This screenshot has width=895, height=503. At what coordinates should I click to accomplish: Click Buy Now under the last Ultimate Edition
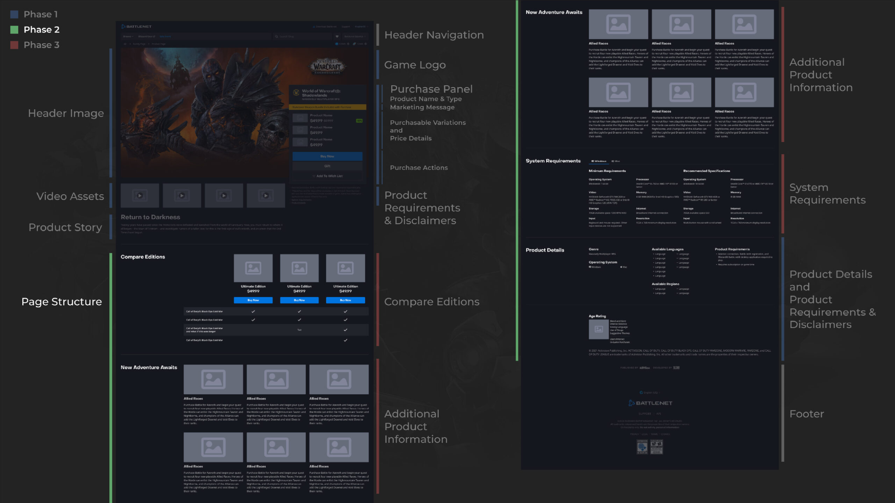pyautogui.click(x=345, y=300)
